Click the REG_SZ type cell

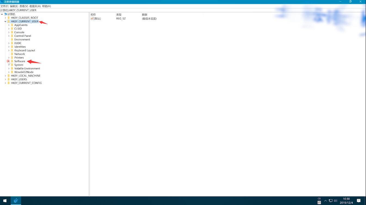121,18
